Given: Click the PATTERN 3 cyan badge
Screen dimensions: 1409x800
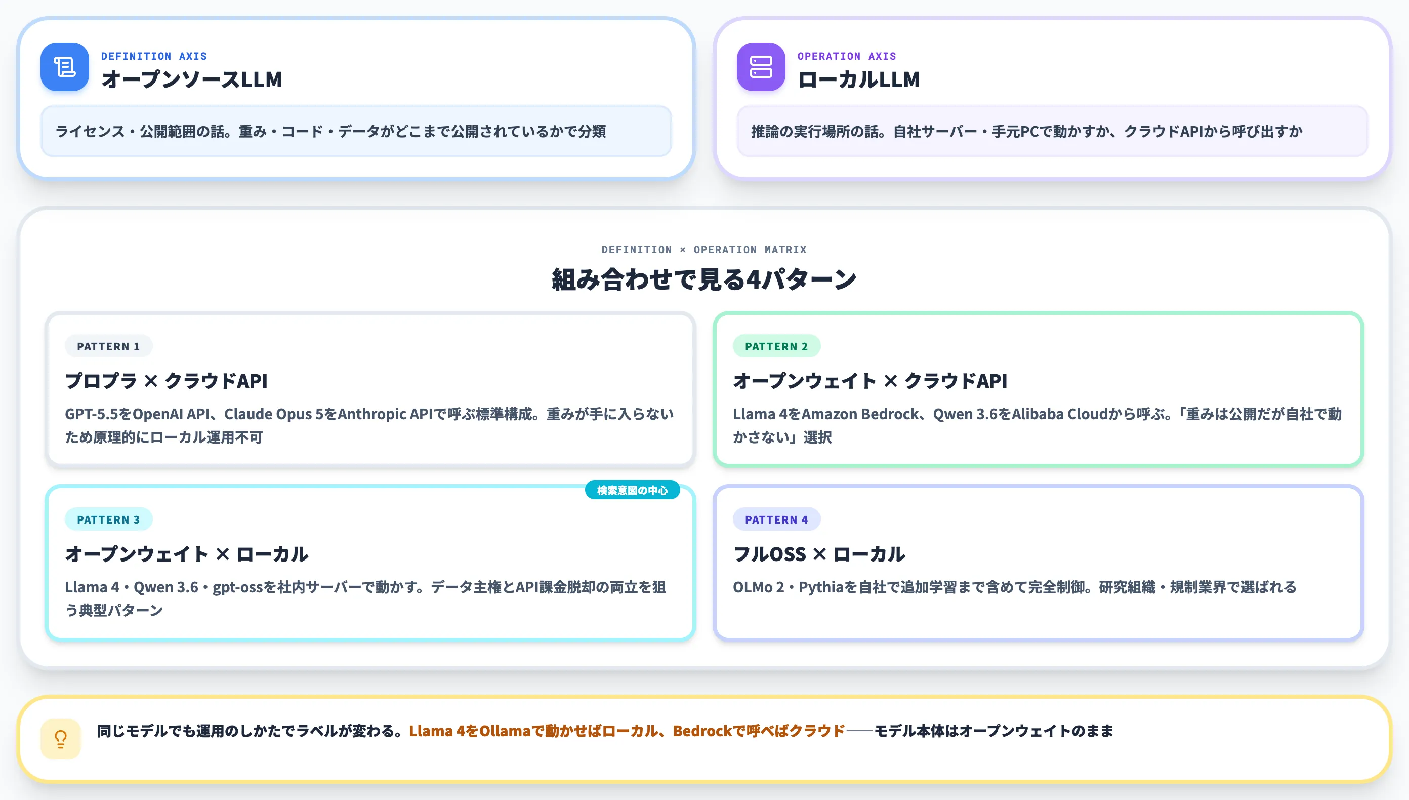Looking at the screenshot, I should (x=108, y=519).
